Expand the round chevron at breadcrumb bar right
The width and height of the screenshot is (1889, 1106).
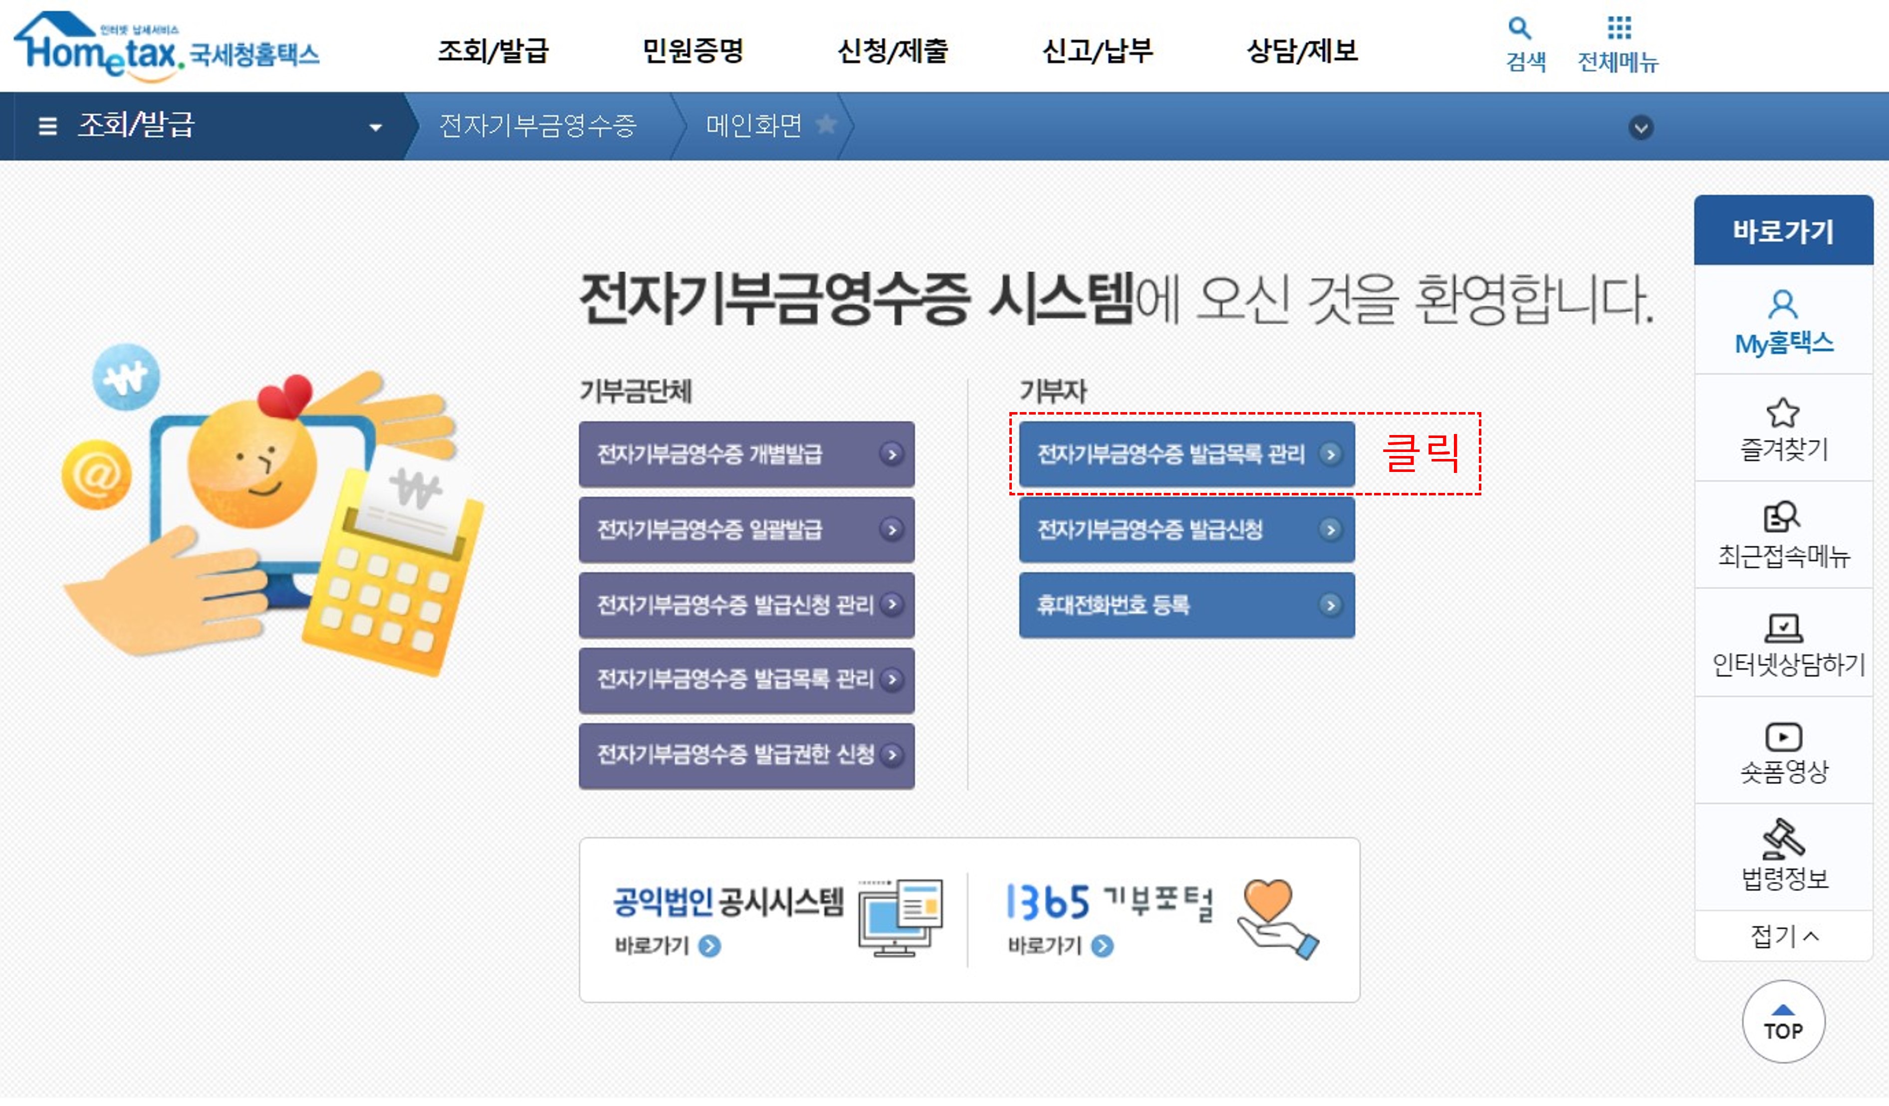click(x=1640, y=128)
